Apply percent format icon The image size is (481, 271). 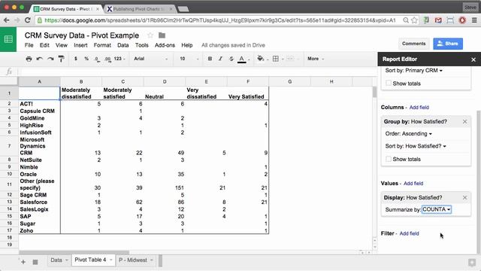[x=86, y=59]
